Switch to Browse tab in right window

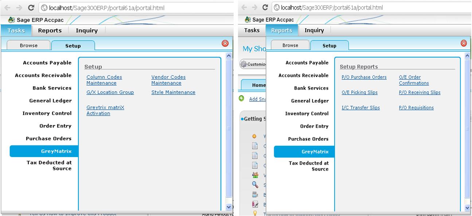pyautogui.click(x=290, y=45)
